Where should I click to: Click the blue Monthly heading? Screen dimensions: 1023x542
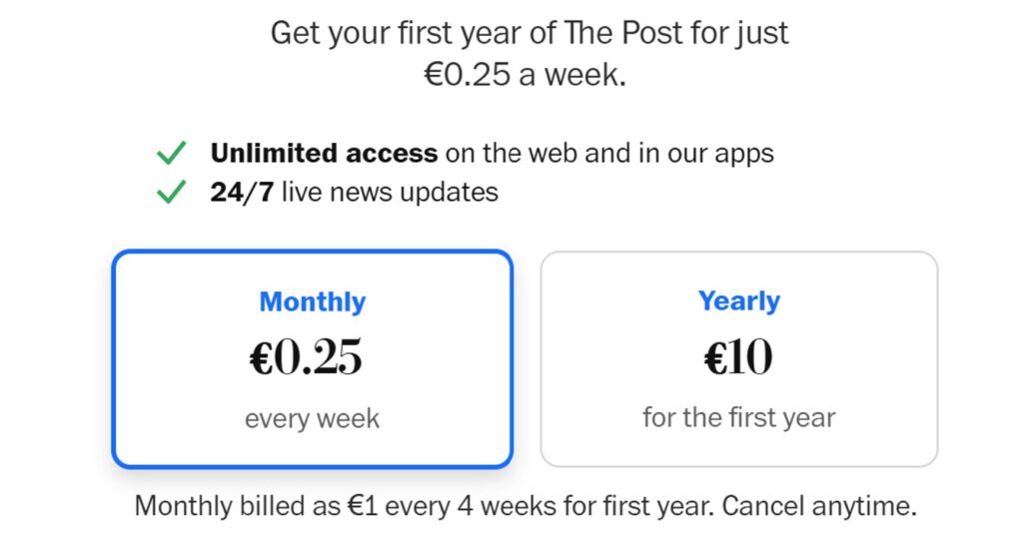312,301
